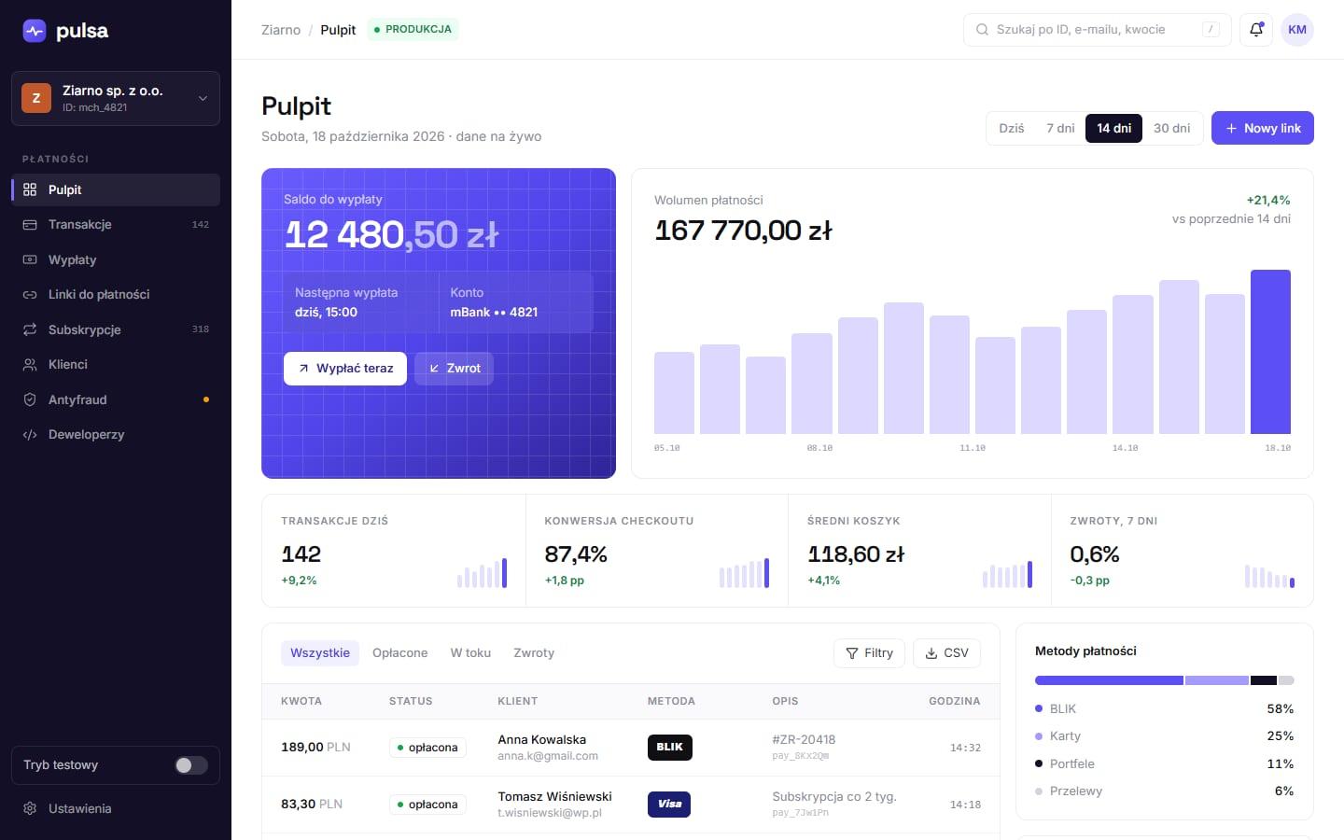Click the BLIK method badge
1344x840 pixels.
click(669, 747)
